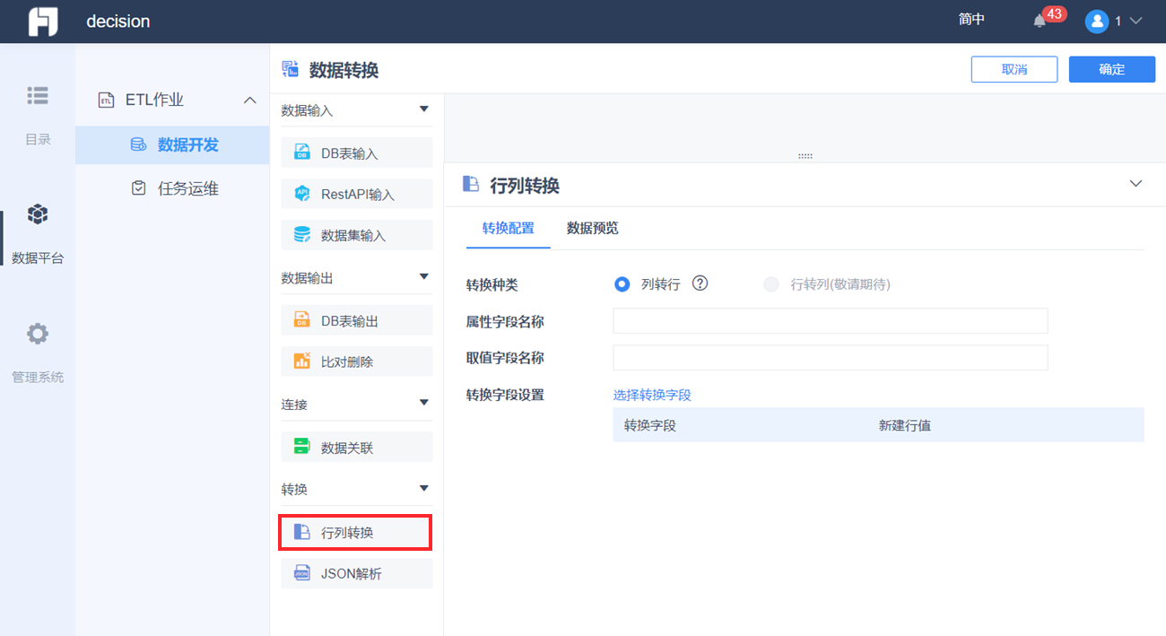This screenshot has height=636, width=1166.
Task: Click the decision title text
Action: pyautogui.click(x=118, y=22)
